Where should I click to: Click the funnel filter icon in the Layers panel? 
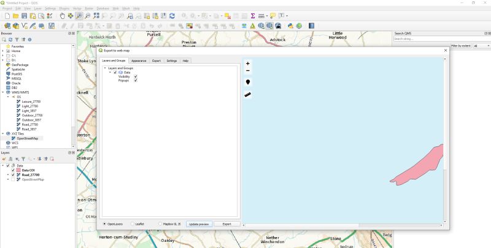(x=23, y=159)
